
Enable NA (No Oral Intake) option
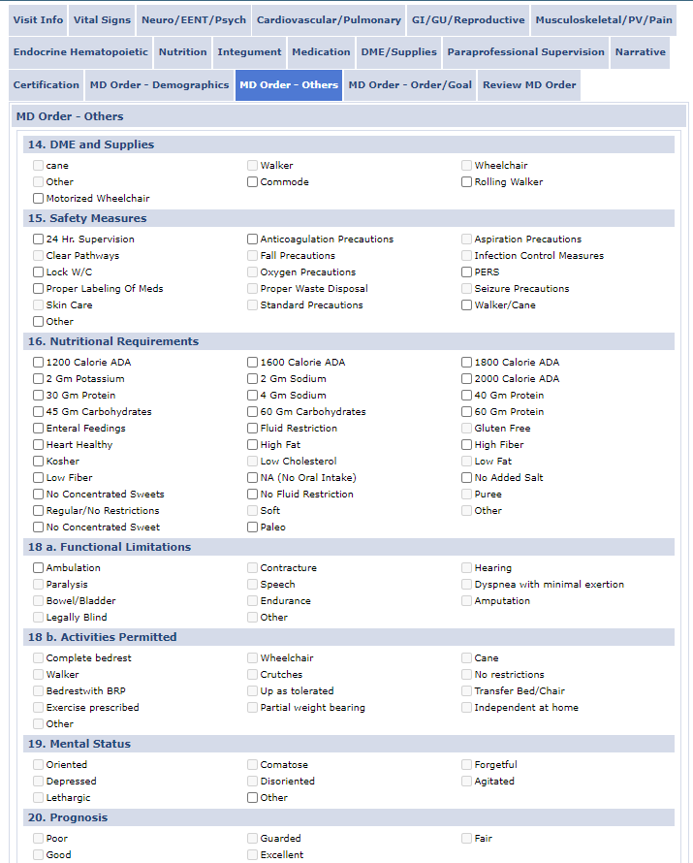coord(252,477)
